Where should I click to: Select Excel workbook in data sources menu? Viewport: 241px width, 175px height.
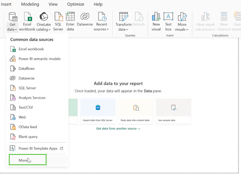coord(37,49)
